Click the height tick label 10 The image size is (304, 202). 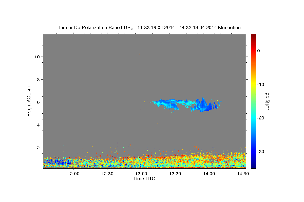pos(37,57)
